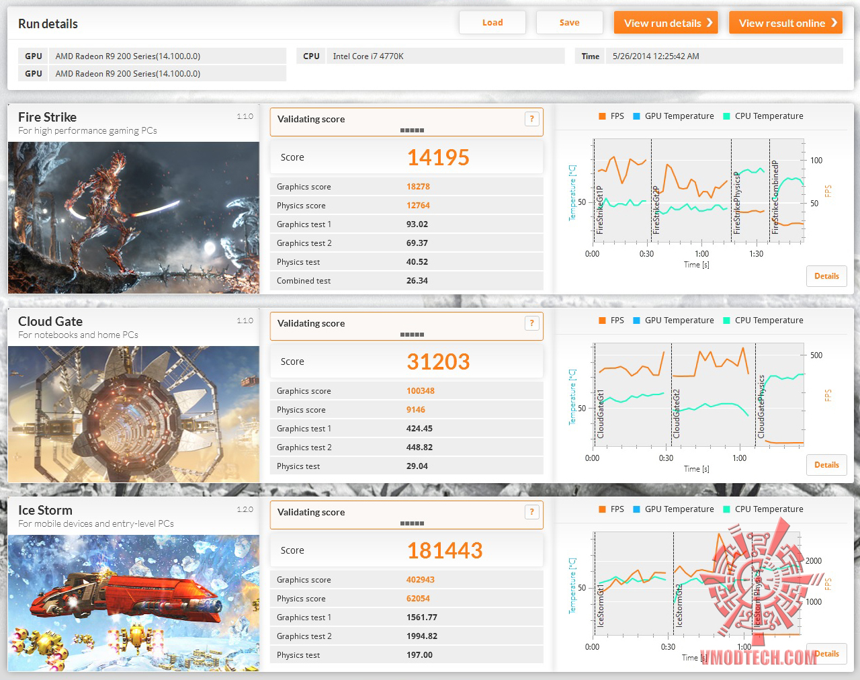Select the Cloud Gate preview image

pyautogui.click(x=134, y=414)
